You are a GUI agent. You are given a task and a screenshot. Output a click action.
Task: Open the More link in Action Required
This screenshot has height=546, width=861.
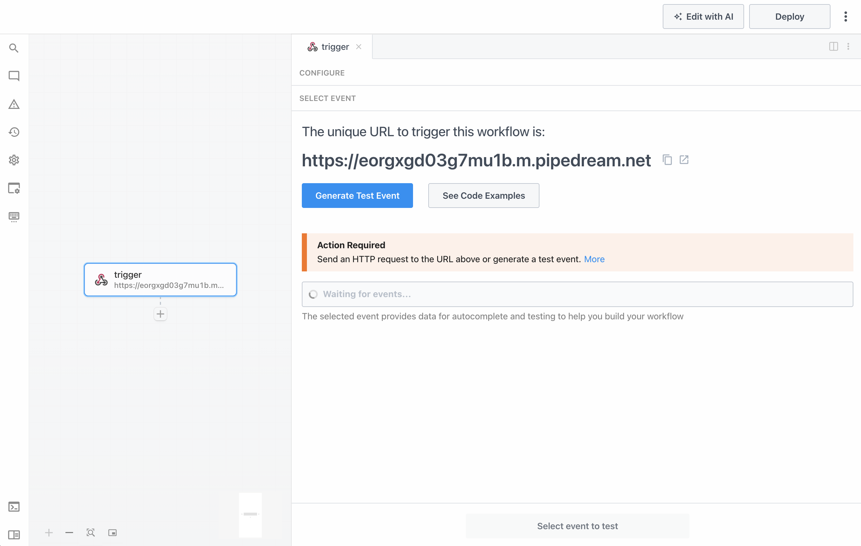(594, 259)
